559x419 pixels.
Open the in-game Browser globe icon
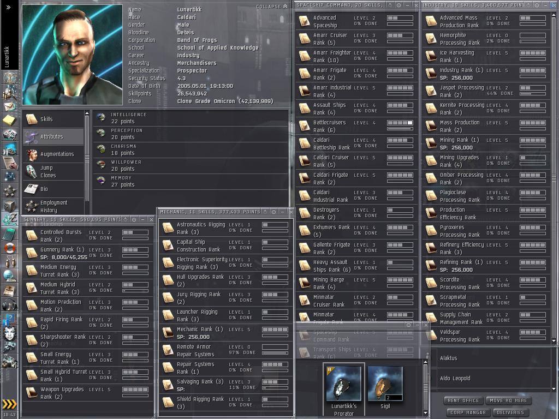click(x=9, y=276)
